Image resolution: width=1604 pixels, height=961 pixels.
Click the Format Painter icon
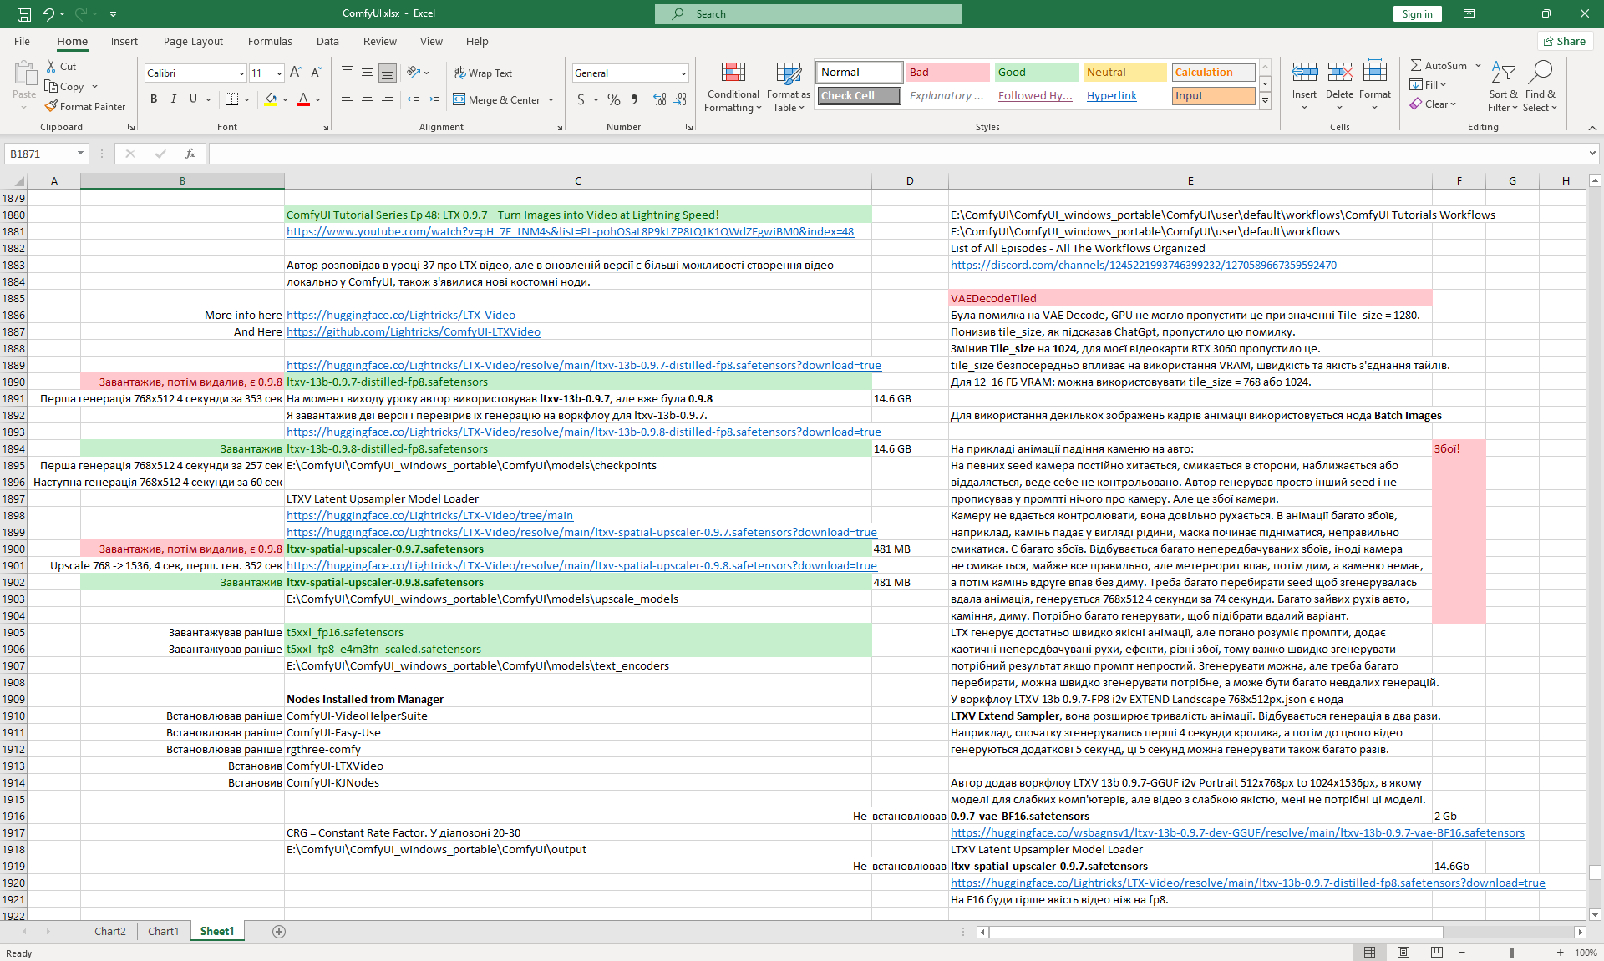52,106
